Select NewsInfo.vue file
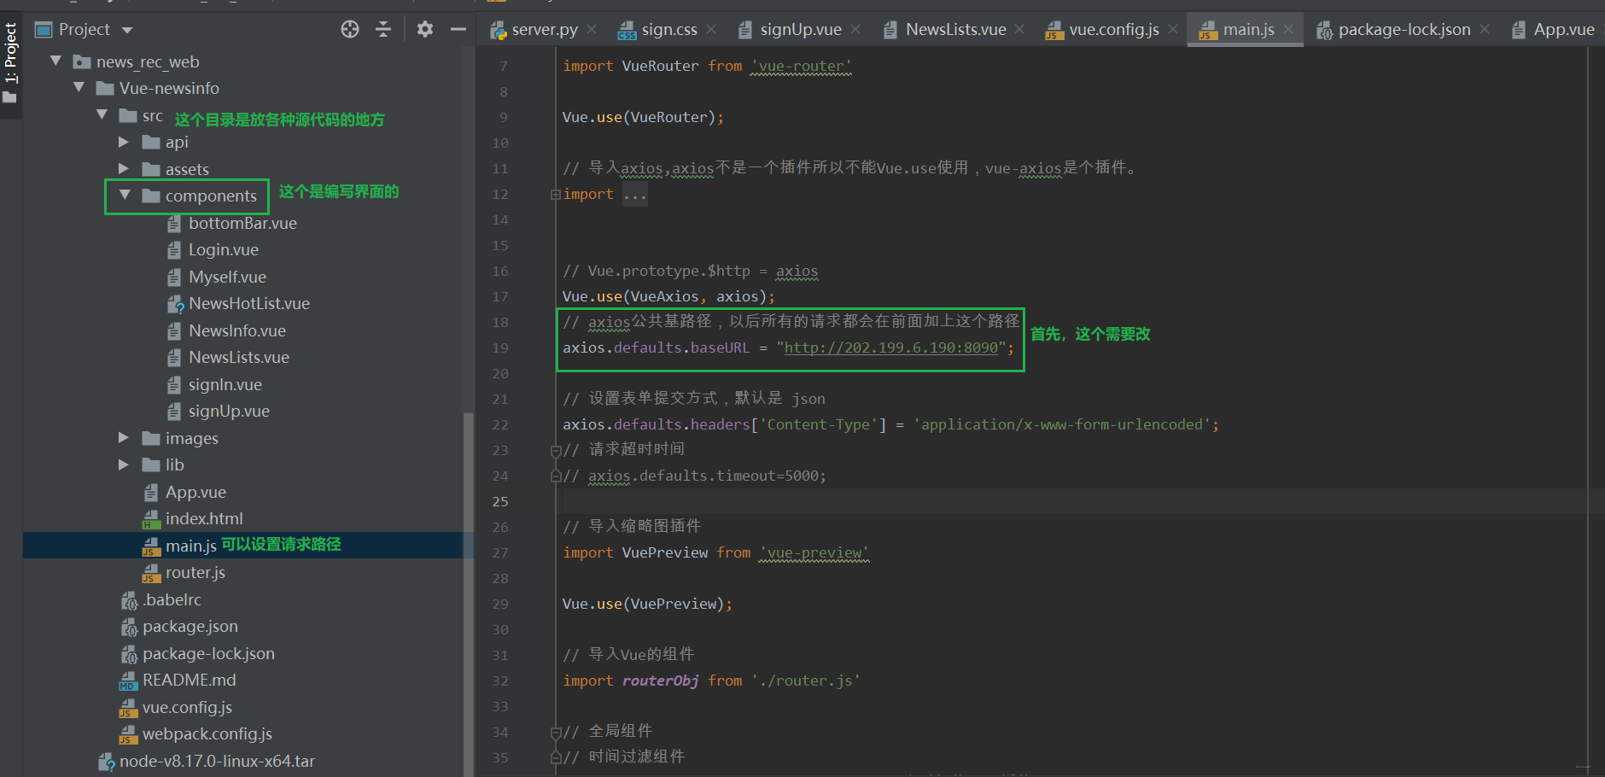The height and width of the screenshot is (777, 1605). tap(236, 330)
